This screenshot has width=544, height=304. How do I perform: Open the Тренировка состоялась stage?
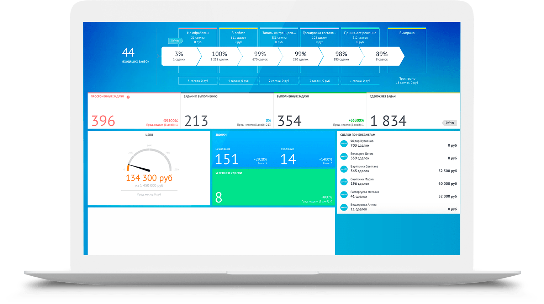[319, 37]
